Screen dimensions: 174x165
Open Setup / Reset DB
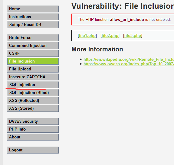pyautogui.click(x=33, y=25)
